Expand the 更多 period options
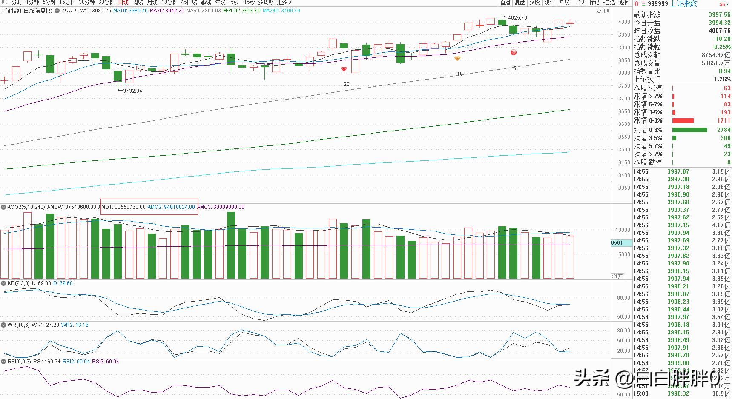Screen dimensions: 732x399 click(284, 3)
